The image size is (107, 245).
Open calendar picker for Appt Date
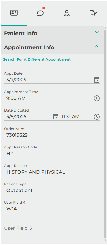point(97,80)
